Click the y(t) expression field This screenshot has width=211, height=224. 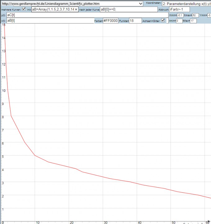click(x=87, y=15)
